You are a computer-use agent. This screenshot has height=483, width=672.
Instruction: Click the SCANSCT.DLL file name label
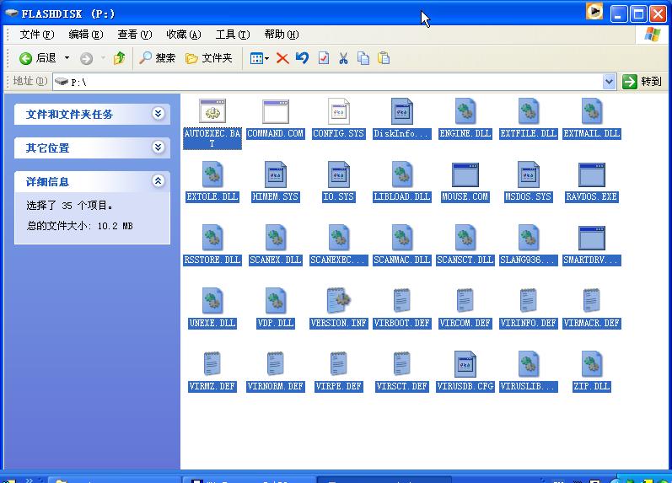[465, 260]
